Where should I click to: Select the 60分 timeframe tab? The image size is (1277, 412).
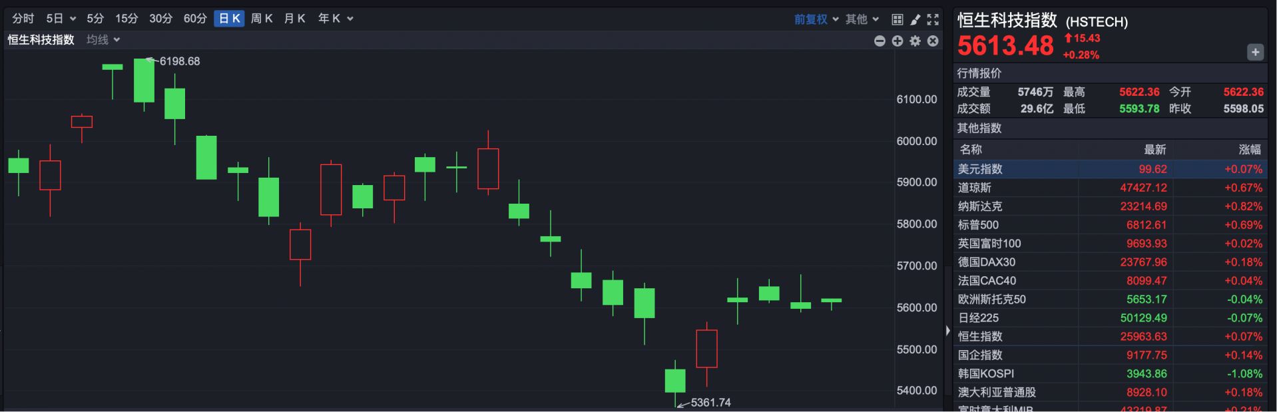[x=195, y=19]
